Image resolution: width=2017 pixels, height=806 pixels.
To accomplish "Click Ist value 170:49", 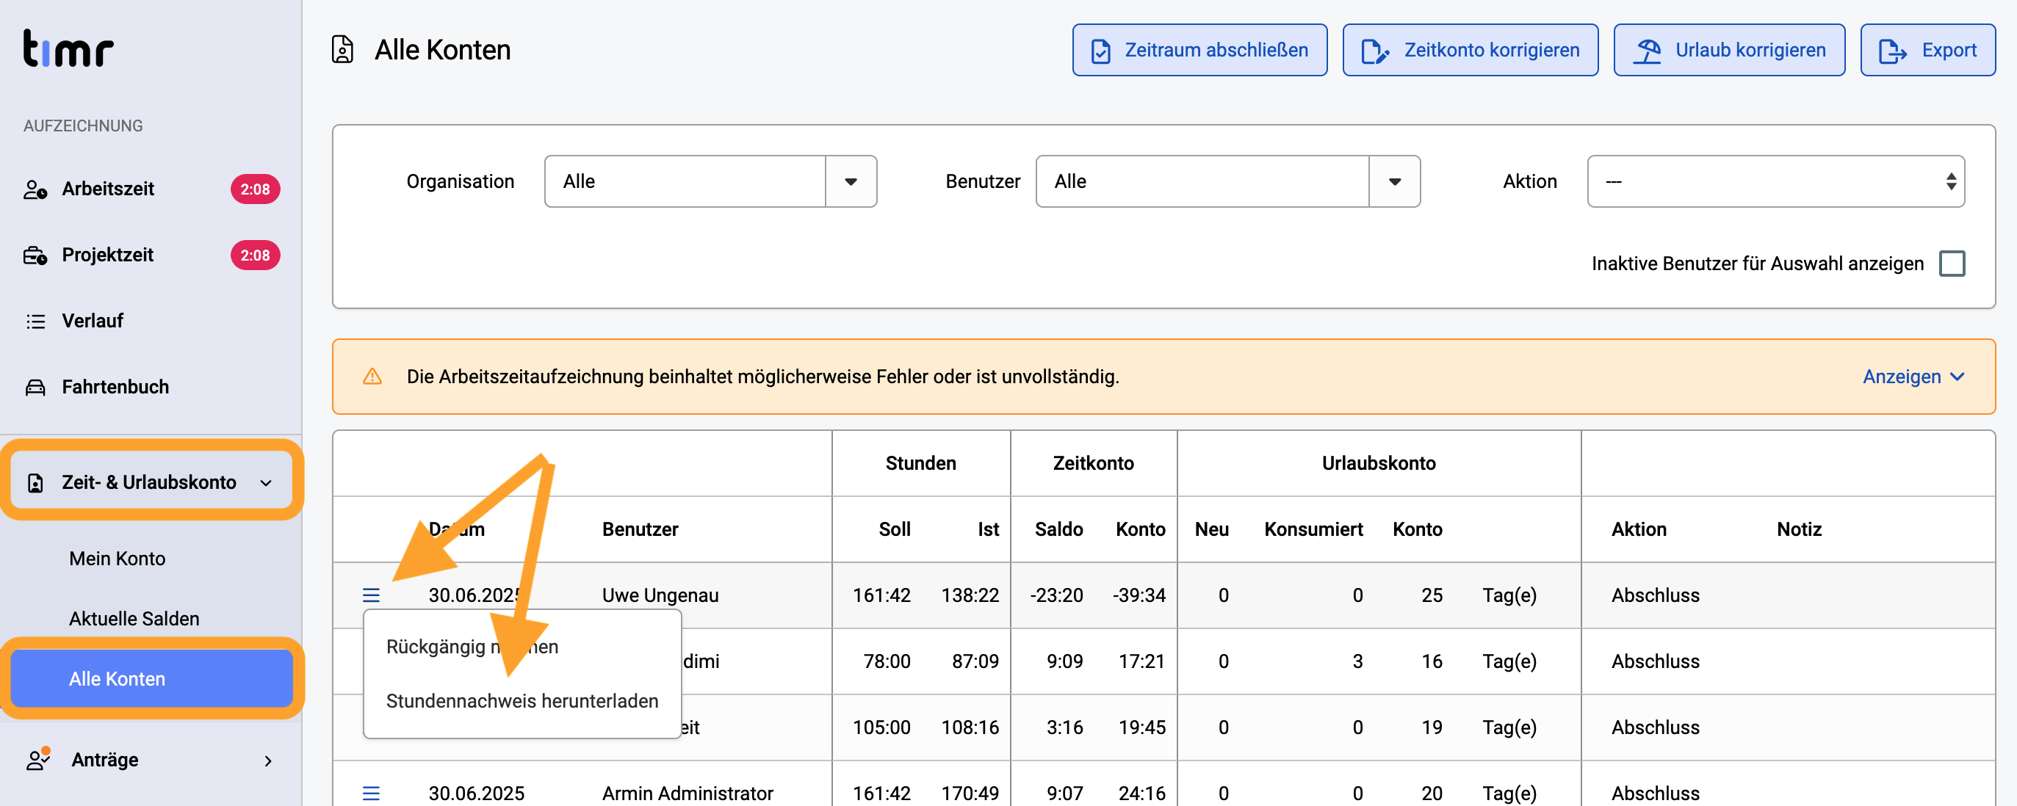I will 970,794.
